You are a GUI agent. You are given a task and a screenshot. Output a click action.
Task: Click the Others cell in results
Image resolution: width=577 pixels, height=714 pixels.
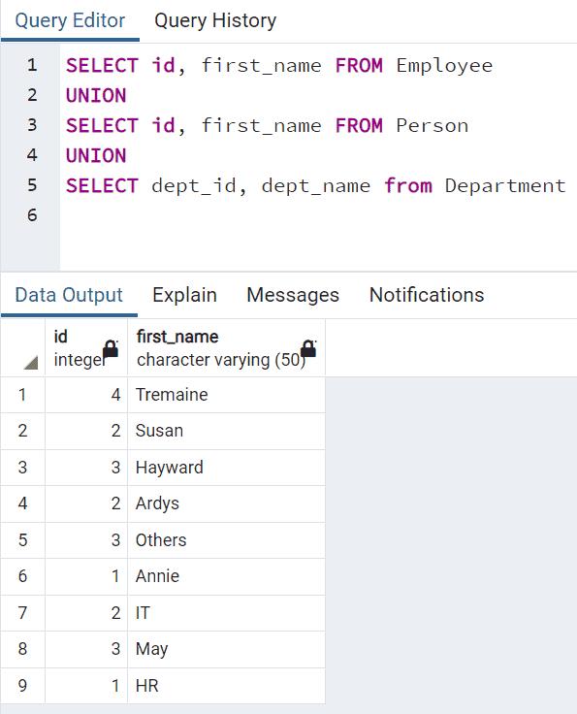[227, 540]
